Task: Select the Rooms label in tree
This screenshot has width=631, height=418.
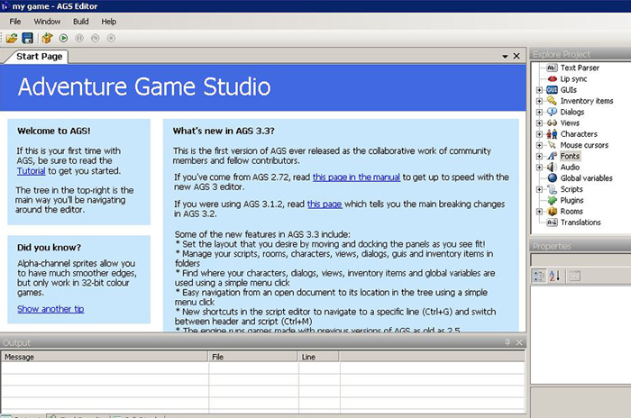Action: [x=572, y=211]
